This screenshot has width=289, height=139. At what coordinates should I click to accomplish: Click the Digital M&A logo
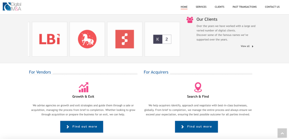(12, 7)
